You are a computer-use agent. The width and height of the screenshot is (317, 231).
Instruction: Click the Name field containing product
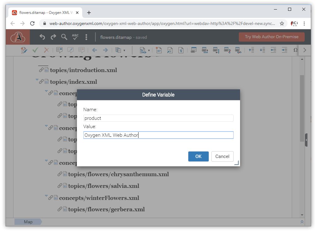click(158, 118)
